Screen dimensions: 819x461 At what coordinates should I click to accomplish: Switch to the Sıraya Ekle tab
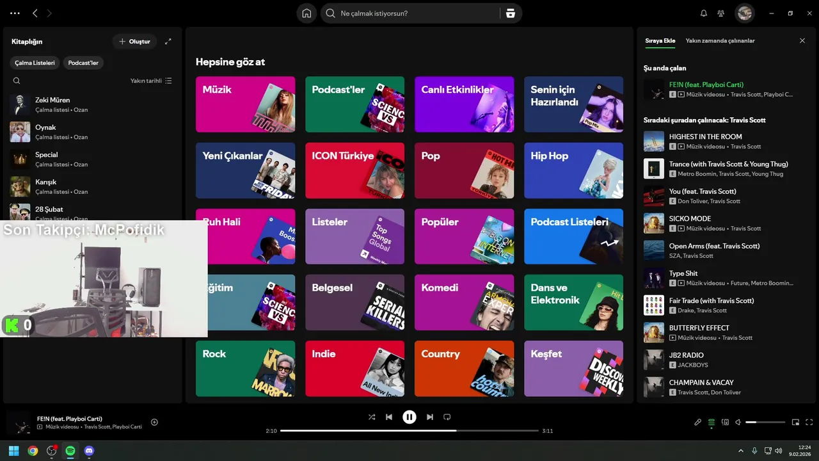click(x=660, y=41)
